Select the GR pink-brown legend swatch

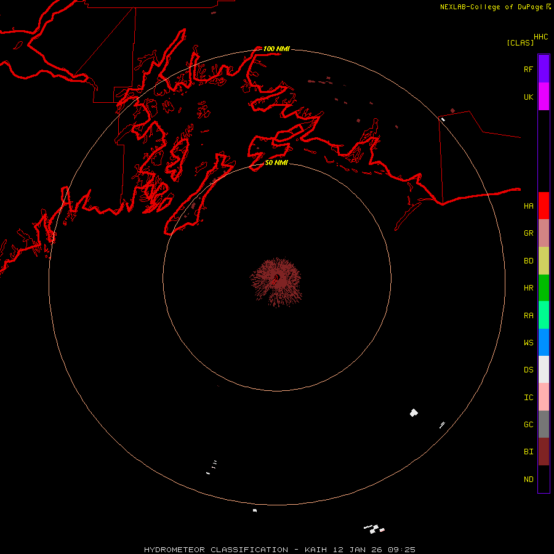(x=544, y=233)
